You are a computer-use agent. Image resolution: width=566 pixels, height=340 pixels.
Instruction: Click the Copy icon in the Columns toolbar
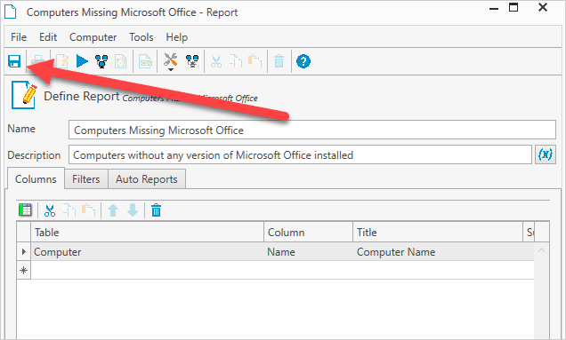(x=69, y=210)
